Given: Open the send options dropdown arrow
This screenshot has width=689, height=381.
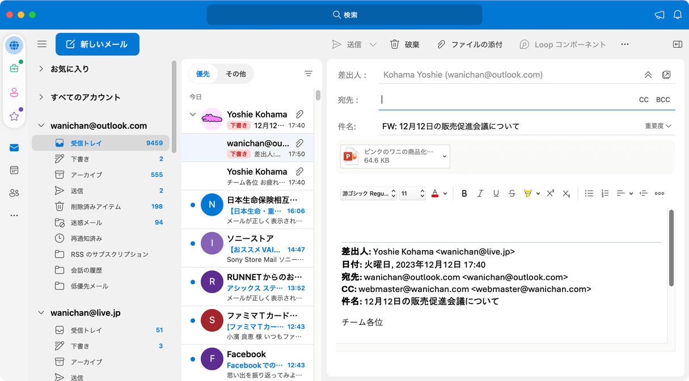Looking at the screenshot, I should click(373, 44).
